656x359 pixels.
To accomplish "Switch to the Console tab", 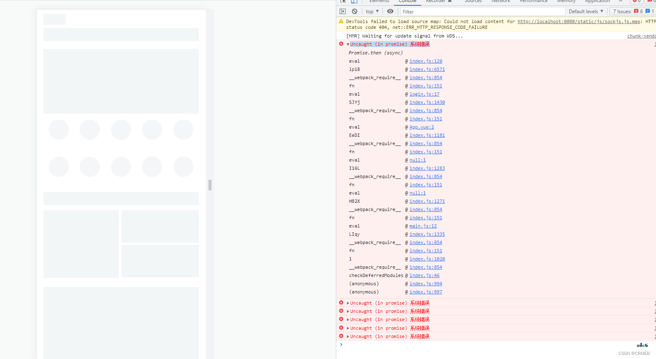I will point(407,1).
